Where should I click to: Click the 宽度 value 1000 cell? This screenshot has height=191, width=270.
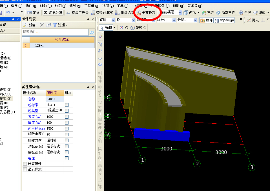(x=55, y=117)
